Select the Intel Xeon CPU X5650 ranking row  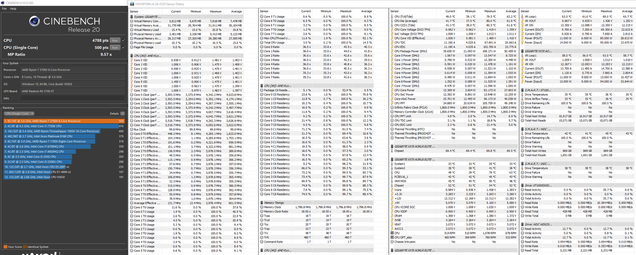pos(64,177)
